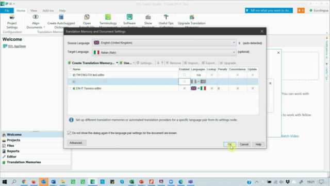
Task: Click the Remove translation memory button
Action: click(173, 63)
